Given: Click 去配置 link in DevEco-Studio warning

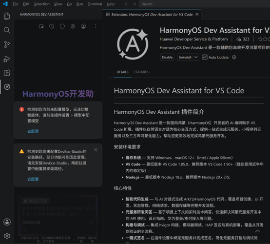Looking at the screenshot, I should point(33,179).
